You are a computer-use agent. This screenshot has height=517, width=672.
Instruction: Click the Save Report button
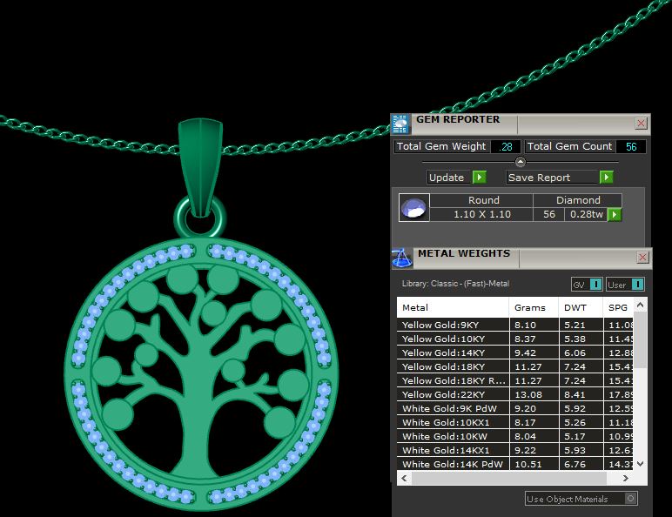point(553,178)
